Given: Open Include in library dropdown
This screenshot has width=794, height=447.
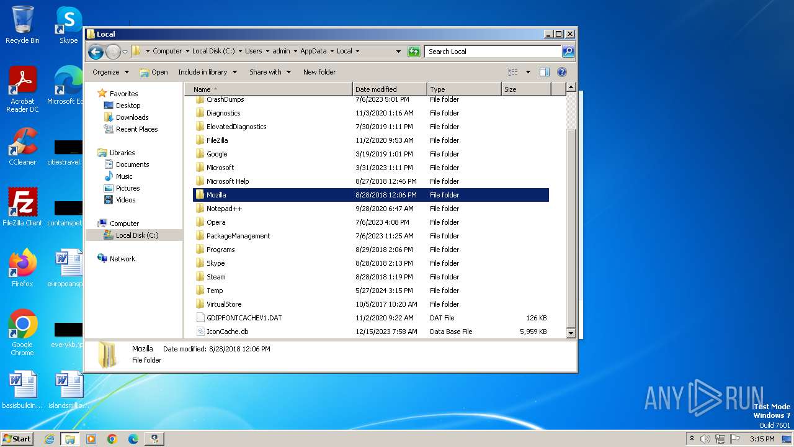Looking at the screenshot, I should (207, 72).
